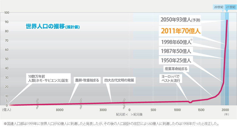
Task: Select the 1998年60億人 callout label
Action: point(176,42)
